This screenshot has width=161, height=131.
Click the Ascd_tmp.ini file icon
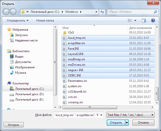tap(65, 38)
